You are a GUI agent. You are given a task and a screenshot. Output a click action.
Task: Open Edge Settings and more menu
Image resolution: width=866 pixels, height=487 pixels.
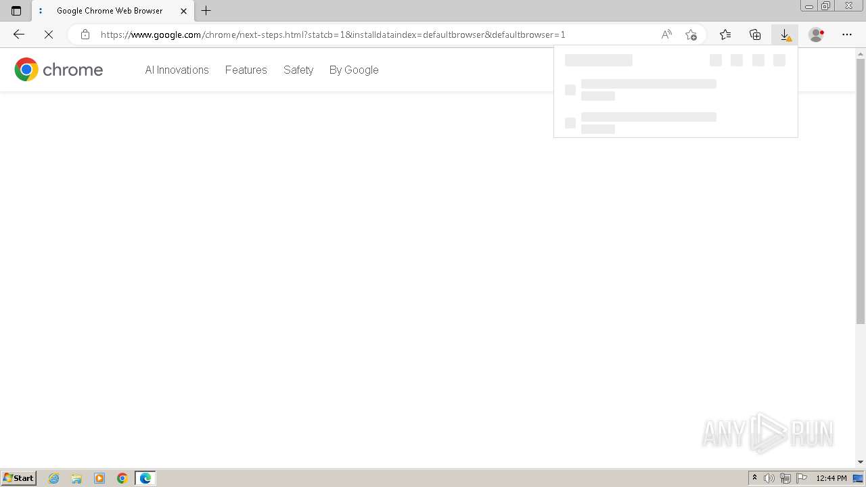pyautogui.click(x=847, y=34)
